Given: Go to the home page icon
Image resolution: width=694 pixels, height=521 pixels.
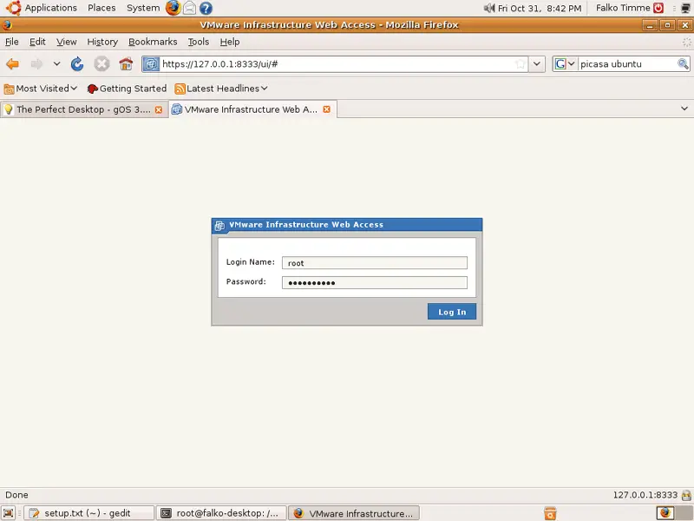Looking at the screenshot, I should [126, 63].
